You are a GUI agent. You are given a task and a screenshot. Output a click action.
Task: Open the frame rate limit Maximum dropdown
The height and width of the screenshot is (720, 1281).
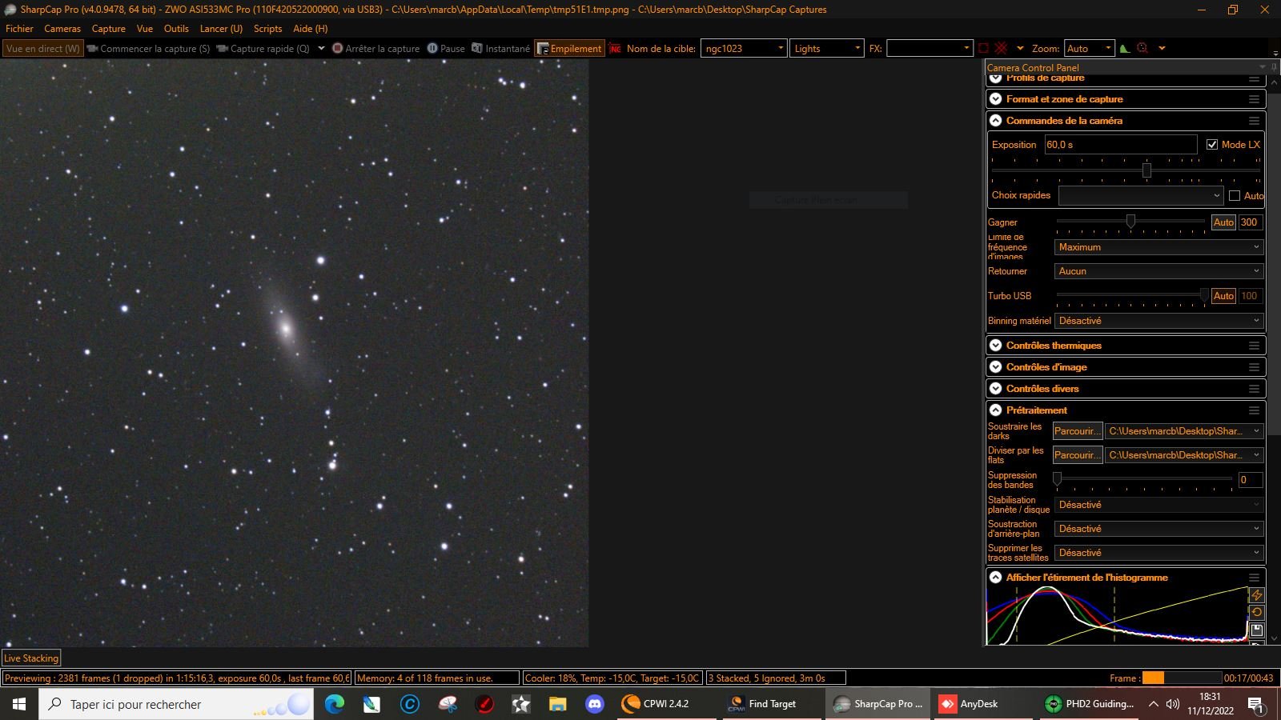(1159, 247)
